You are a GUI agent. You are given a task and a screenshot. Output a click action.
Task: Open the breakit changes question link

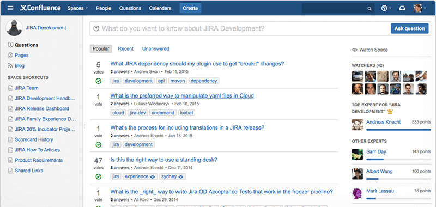coord(197,64)
